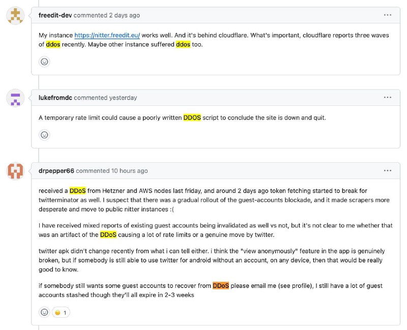Click freedit-dev's avatar image
The height and width of the screenshot is (330, 407).
pos(15,15)
